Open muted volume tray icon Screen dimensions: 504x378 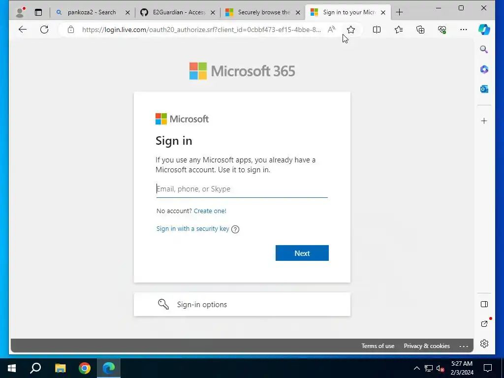(x=441, y=368)
